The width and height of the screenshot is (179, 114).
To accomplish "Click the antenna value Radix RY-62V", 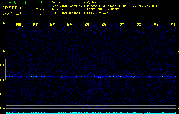I will pyautogui.click(x=97, y=13).
